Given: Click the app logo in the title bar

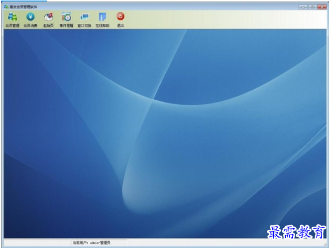Looking at the screenshot, I should tap(6, 7).
